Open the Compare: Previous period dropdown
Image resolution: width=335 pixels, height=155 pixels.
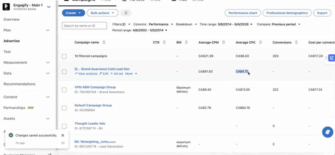coord(279,24)
